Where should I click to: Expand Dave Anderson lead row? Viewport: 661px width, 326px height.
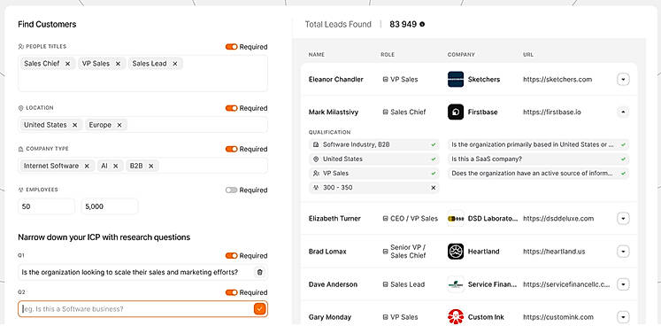click(623, 284)
